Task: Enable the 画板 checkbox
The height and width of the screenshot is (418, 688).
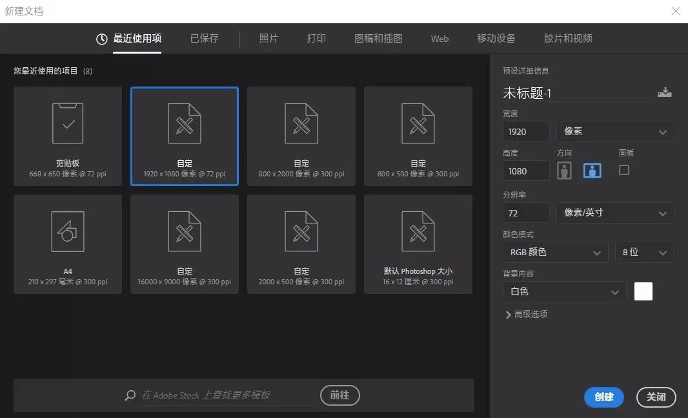Action: coord(623,170)
